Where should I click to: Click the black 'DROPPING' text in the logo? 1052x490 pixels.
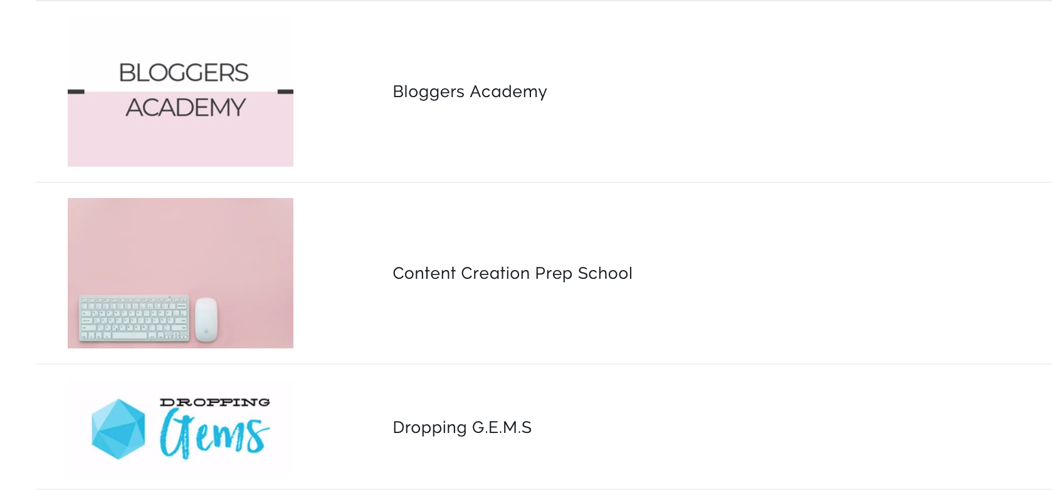coord(215,402)
